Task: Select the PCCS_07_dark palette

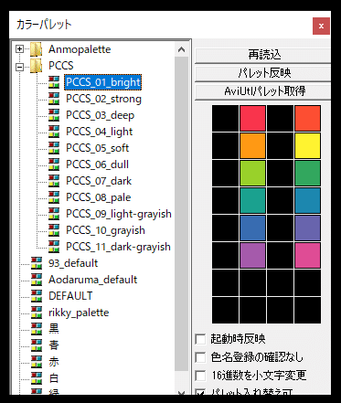Action: [x=99, y=181]
